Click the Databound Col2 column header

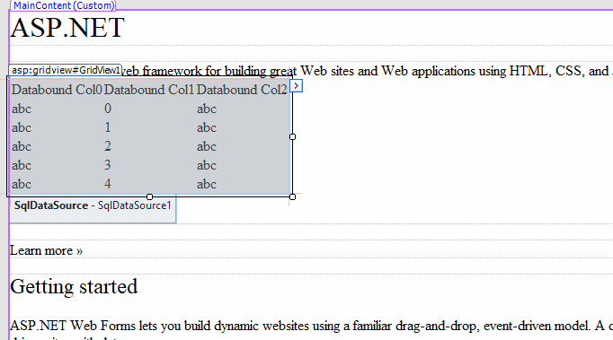242,90
